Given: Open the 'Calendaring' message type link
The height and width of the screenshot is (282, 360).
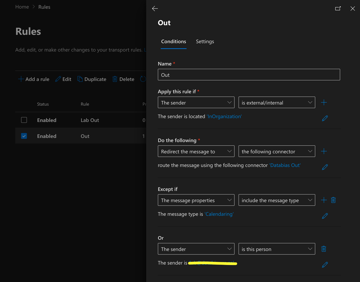Looking at the screenshot, I should coord(219,214).
